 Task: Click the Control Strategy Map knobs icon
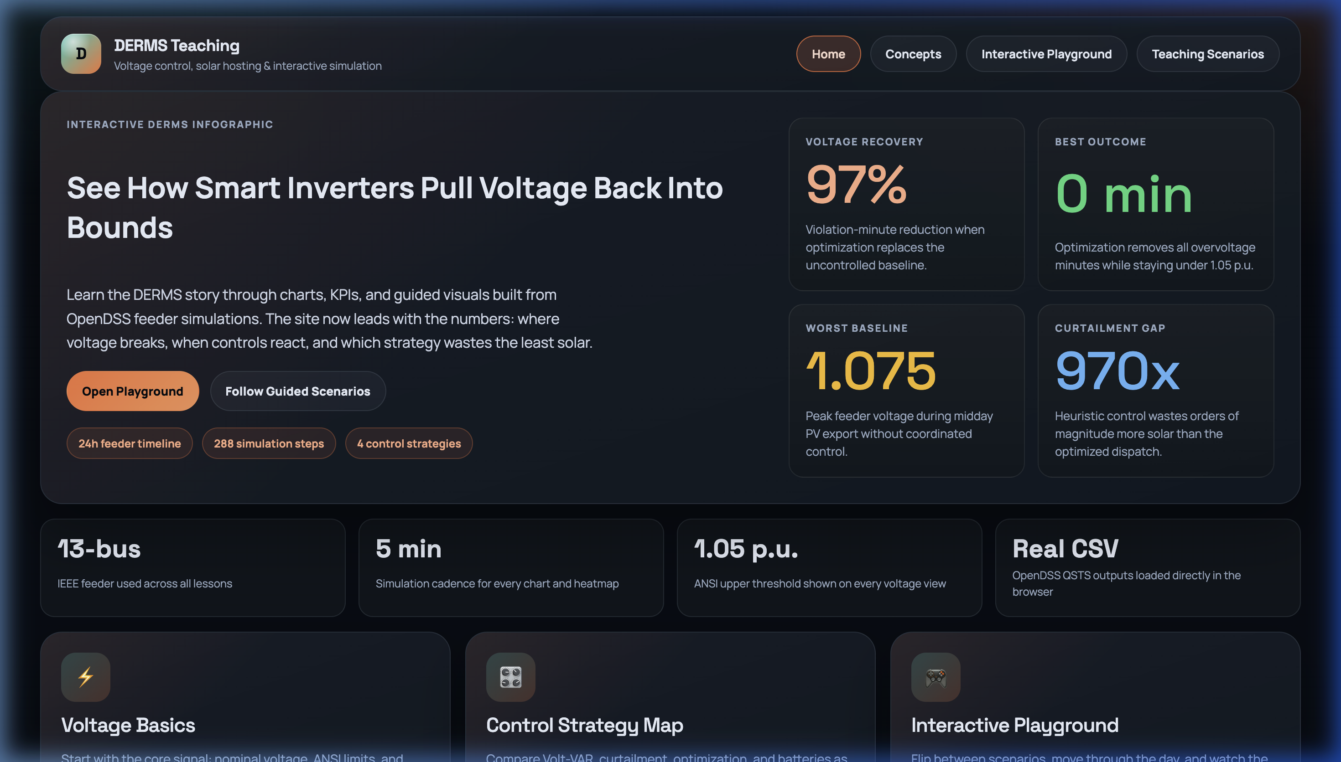click(x=510, y=677)
